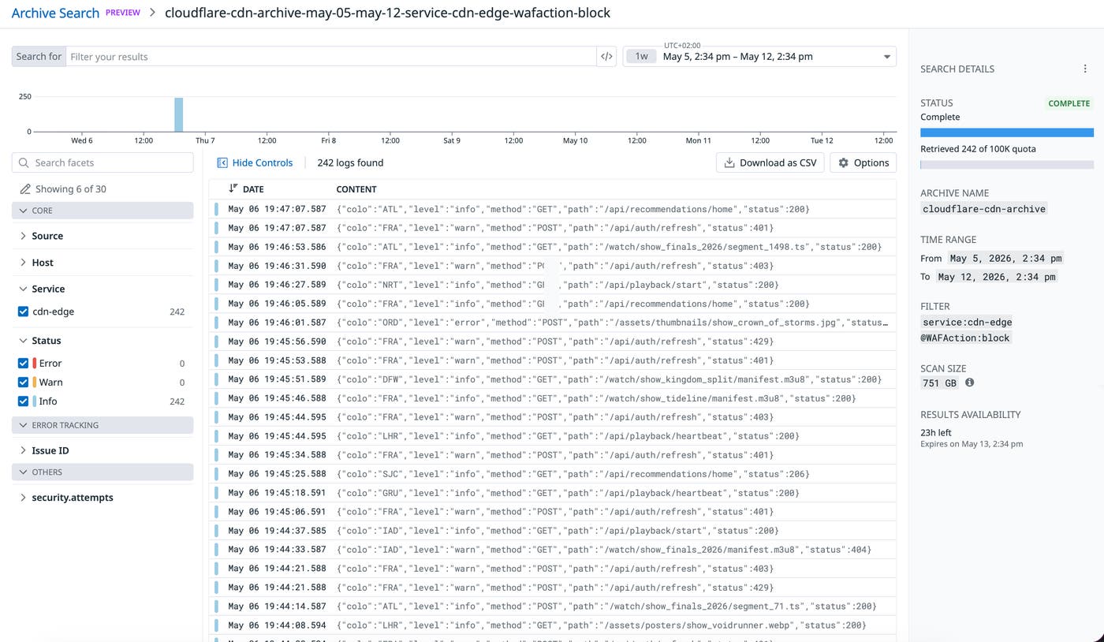
Task: Open the show_voidrunner.webp log row
Action: click(552, 625)
